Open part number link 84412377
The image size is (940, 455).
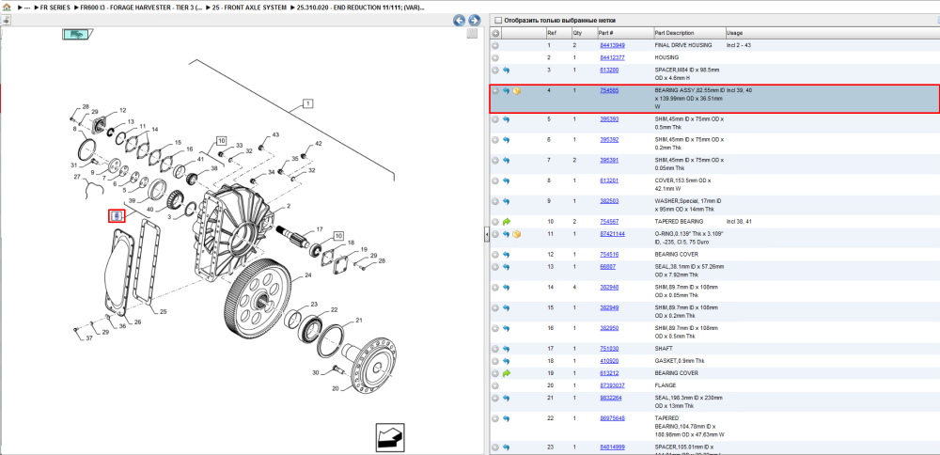point(612,58)
